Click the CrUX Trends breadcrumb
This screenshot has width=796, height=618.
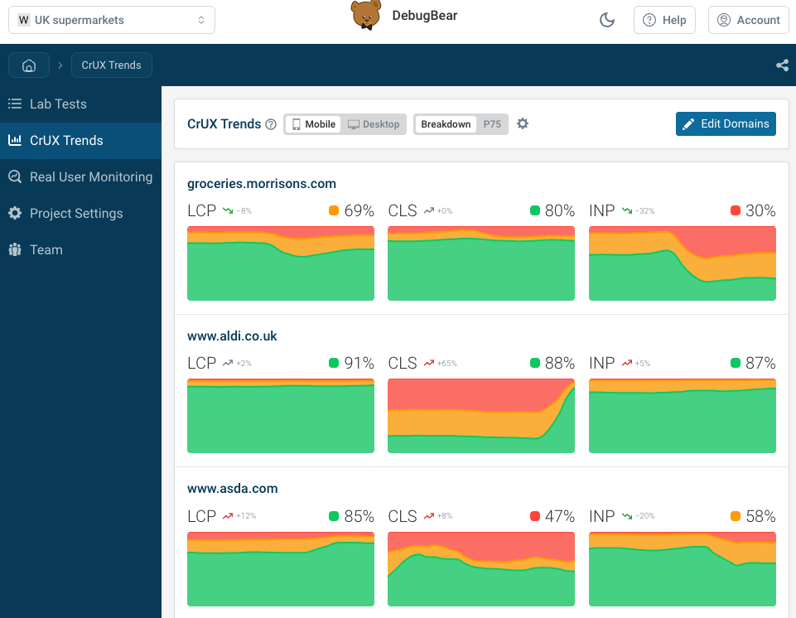112,65
